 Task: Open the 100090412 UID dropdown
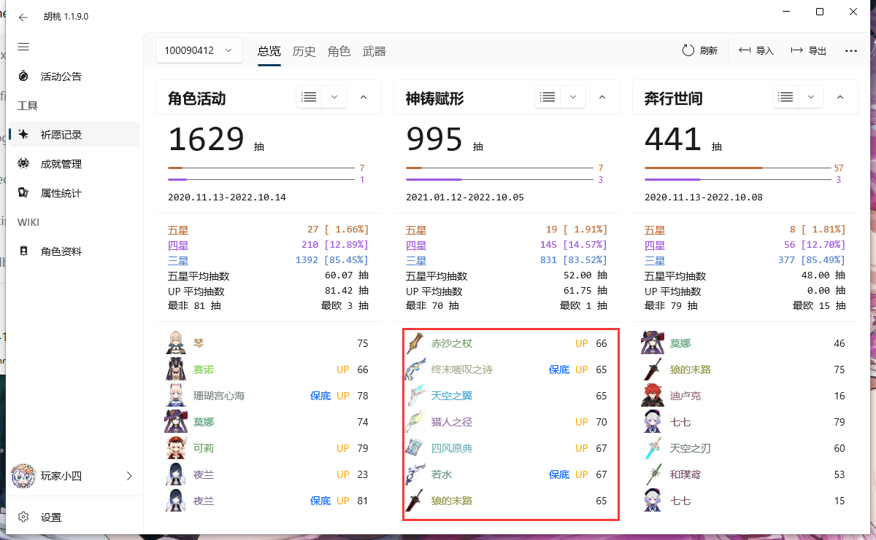tap(199, 50)
